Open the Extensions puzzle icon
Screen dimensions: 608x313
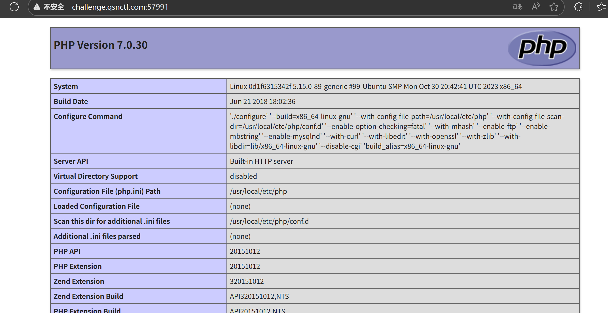click(578, 7)
